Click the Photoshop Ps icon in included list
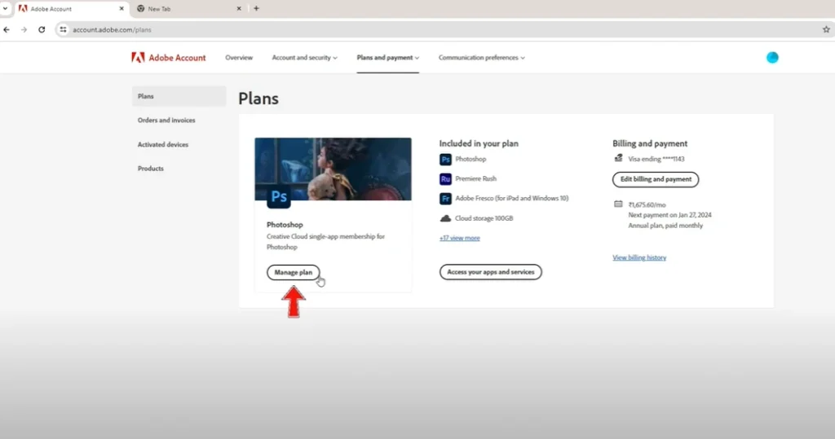835x439 pixels. [445, 159]
